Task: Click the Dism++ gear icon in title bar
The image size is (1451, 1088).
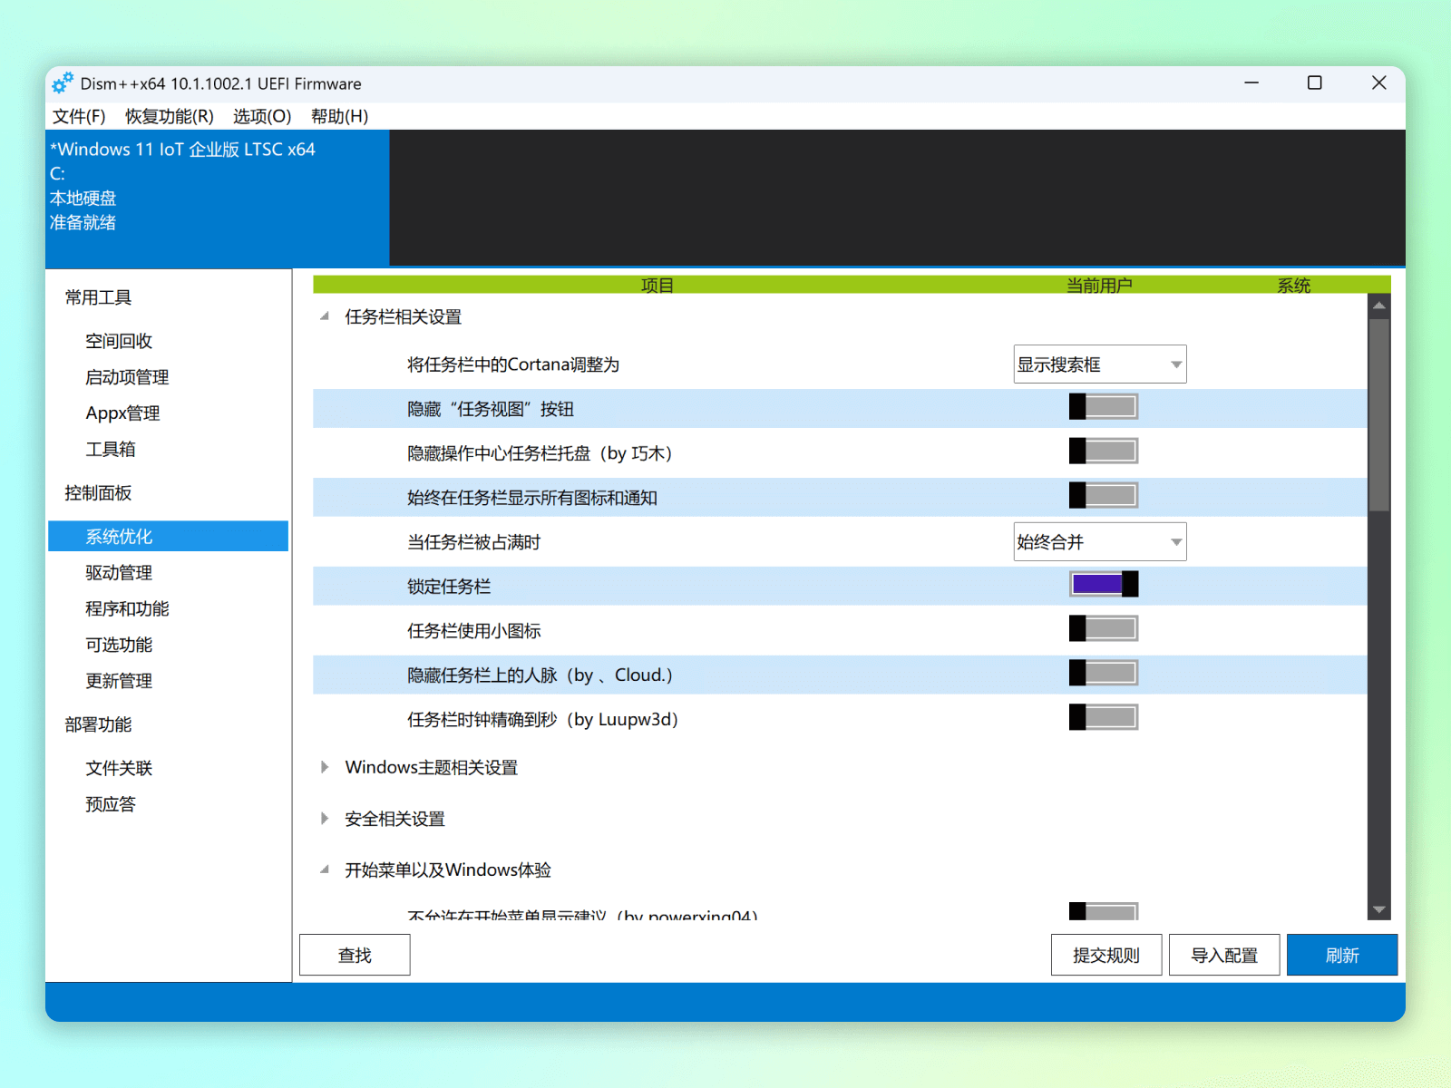Action: coord(63,83)
